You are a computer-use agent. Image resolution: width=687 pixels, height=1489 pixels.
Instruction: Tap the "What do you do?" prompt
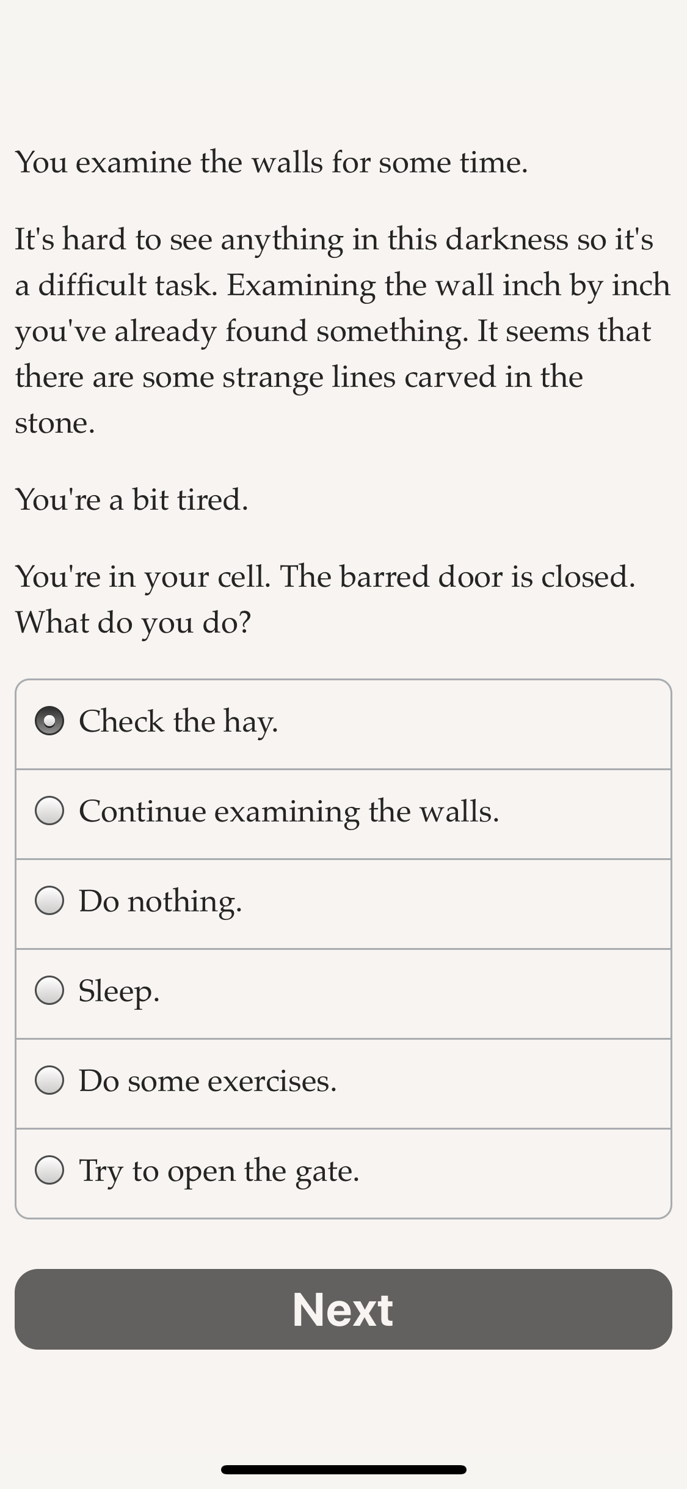coord(133,623)
